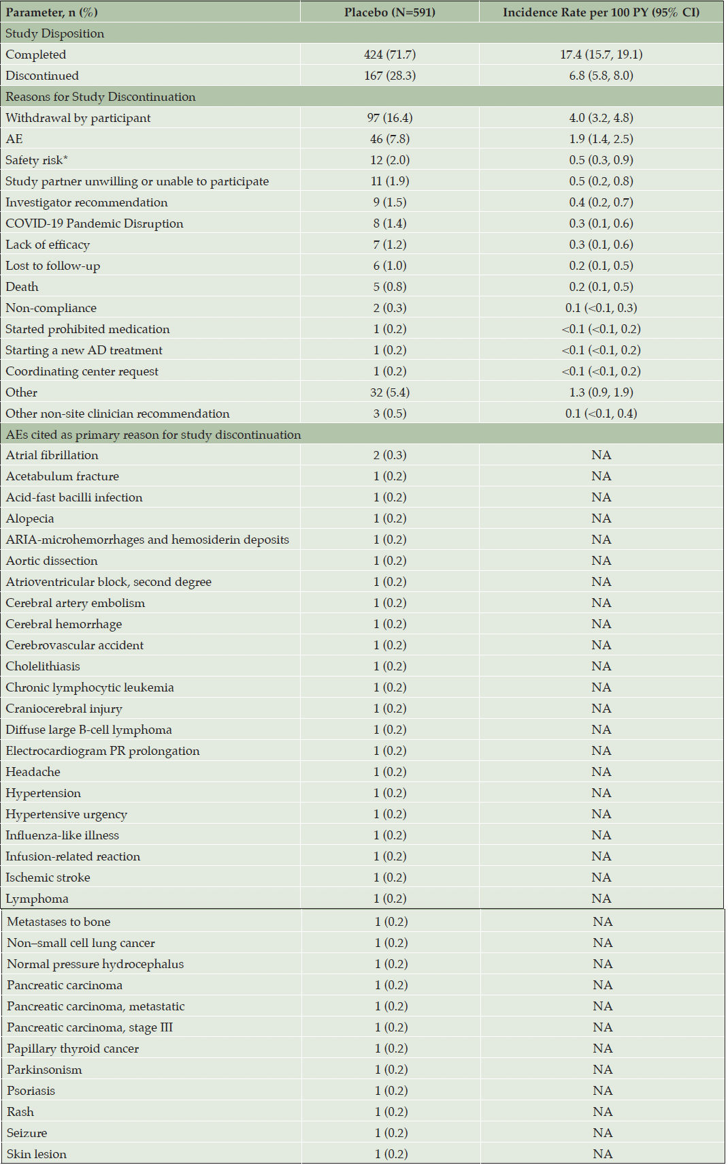
Task: Click 'Incidence Rate per 100 PY (95% CI)' header
Action: pos(601,12)
